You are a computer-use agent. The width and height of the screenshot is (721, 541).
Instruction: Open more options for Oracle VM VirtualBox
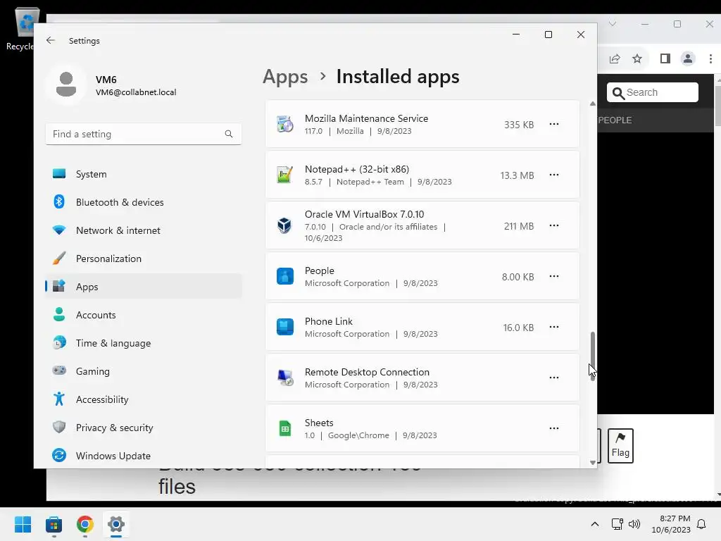[554, 225]
